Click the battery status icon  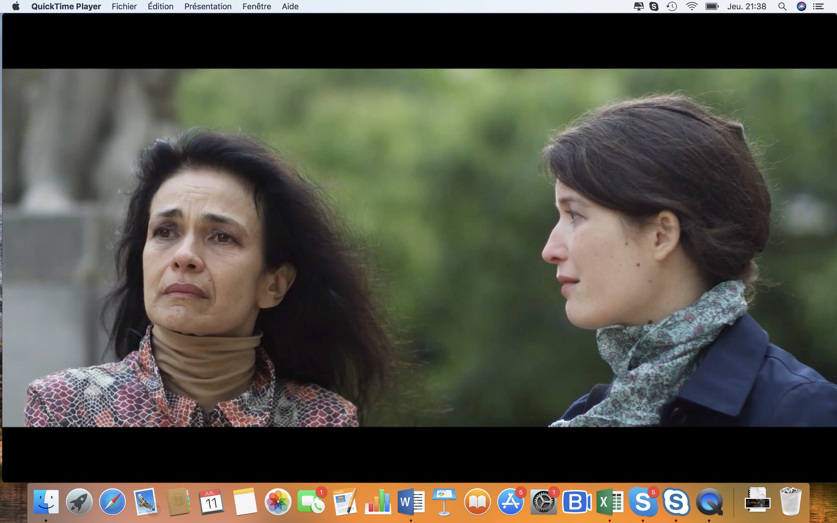[x=712, y=6]
